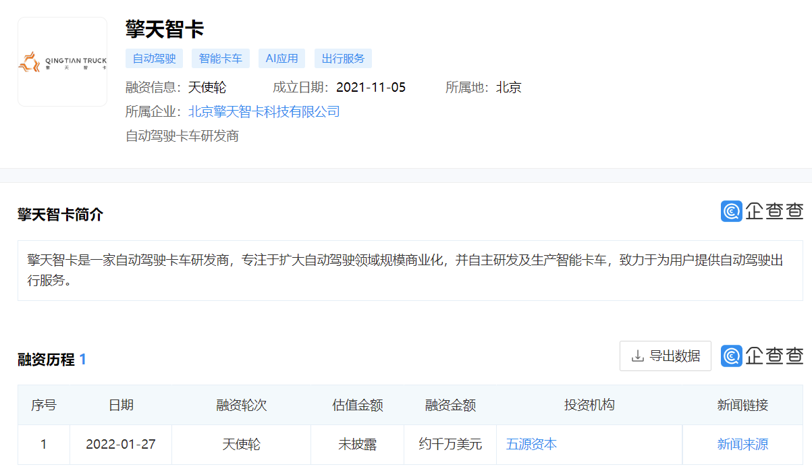This screenshot has height=471, width=812.
Task: Open the 自动驾驶 tag
Action: click(x=154, y=58)
